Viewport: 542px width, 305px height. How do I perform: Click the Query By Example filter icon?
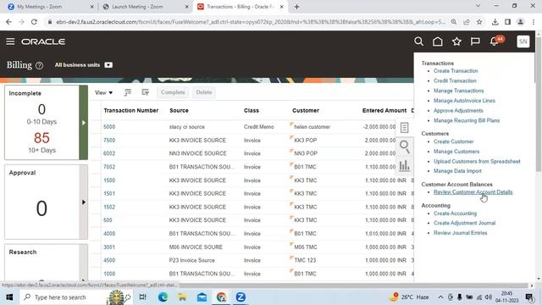(x=145, y=92)
